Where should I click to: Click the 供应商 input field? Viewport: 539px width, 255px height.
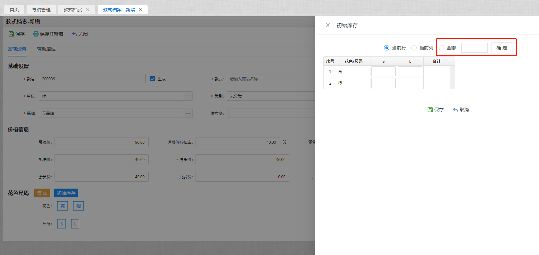(x=271, y=113)
